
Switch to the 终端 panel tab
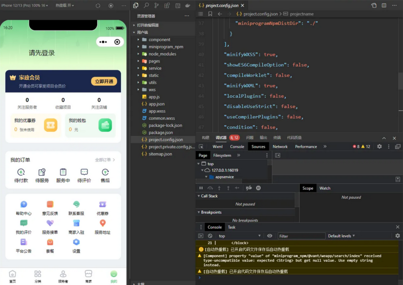click(277, 138)
